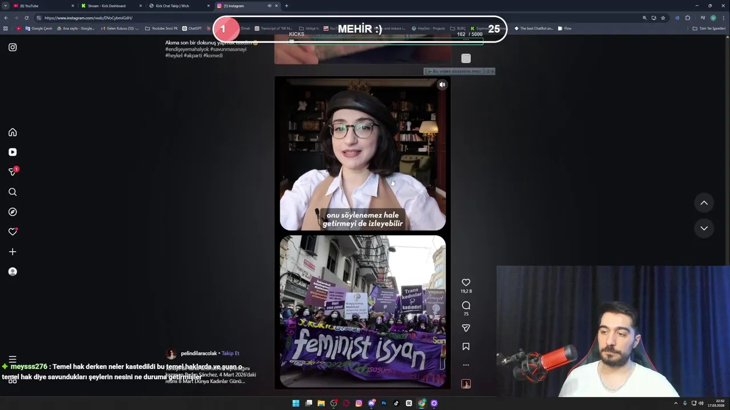Open Explore compass icon

point(13,212)
